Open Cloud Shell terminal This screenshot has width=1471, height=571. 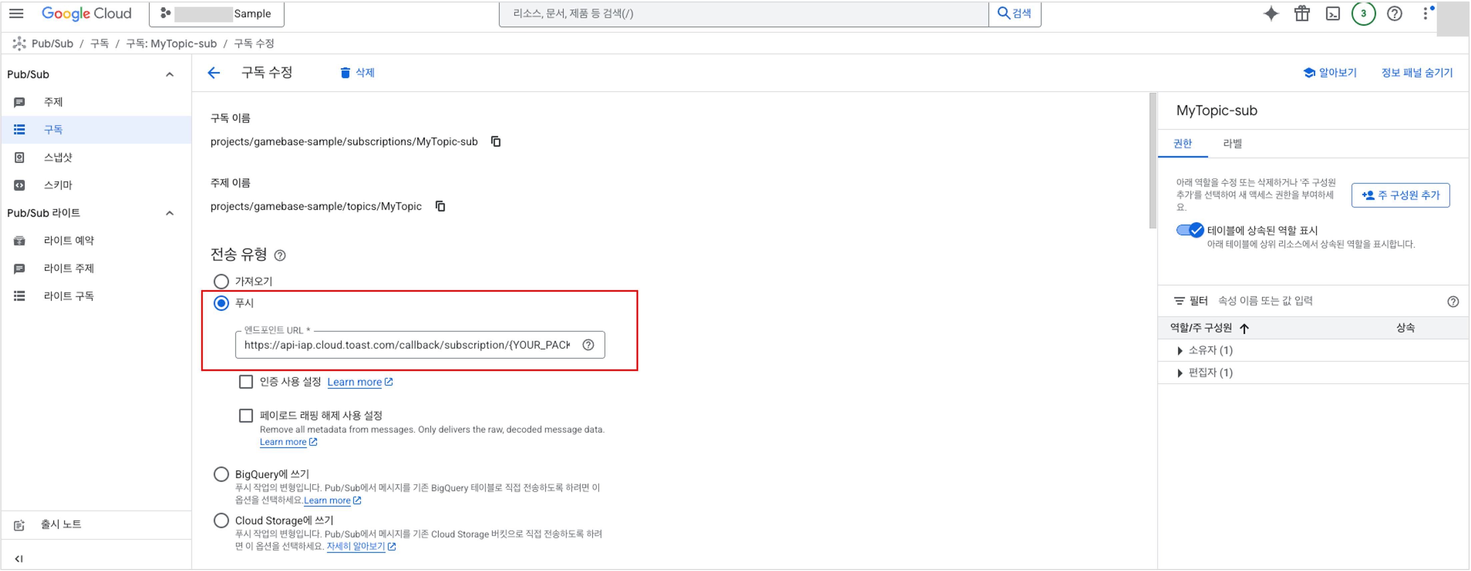point(1333,14)
